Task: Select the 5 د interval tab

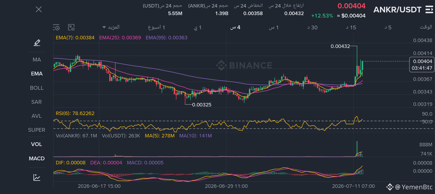Action: [388, 27]
